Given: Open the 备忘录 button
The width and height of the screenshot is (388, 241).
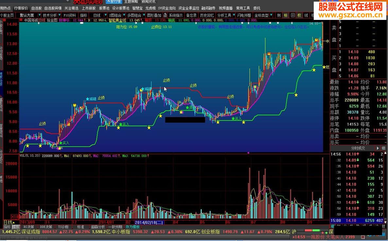Looking at the screenshot, I should coord(191,15).
